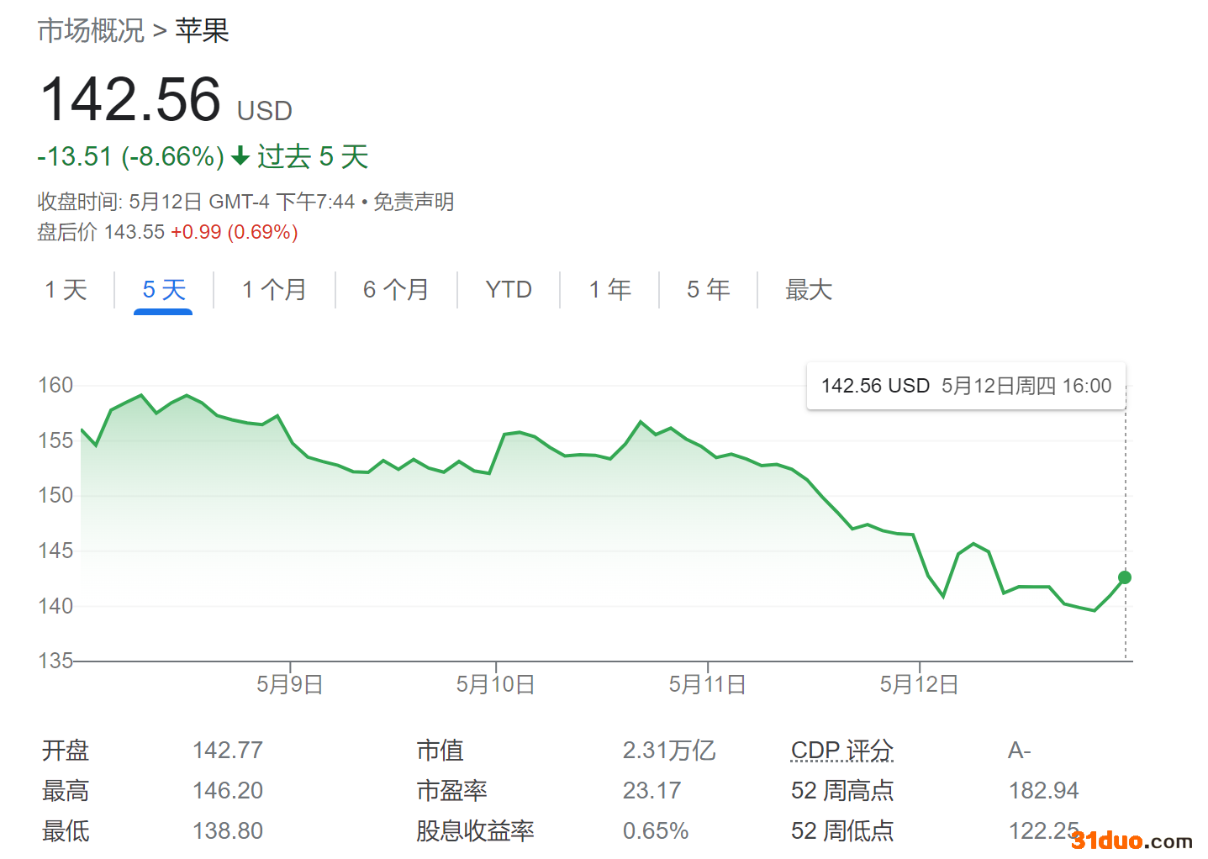Click the down arrow next to -8.66%
1208x859 pixels.
(x=240, y=156)
